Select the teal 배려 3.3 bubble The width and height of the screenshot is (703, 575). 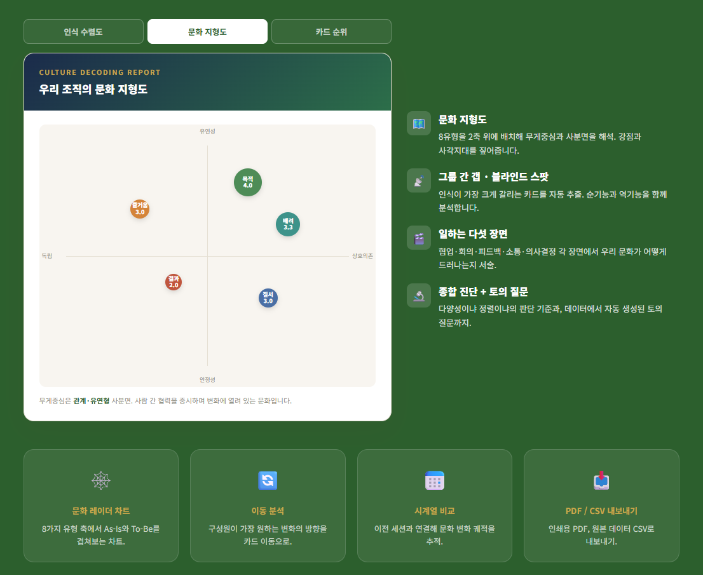point(288,224)
